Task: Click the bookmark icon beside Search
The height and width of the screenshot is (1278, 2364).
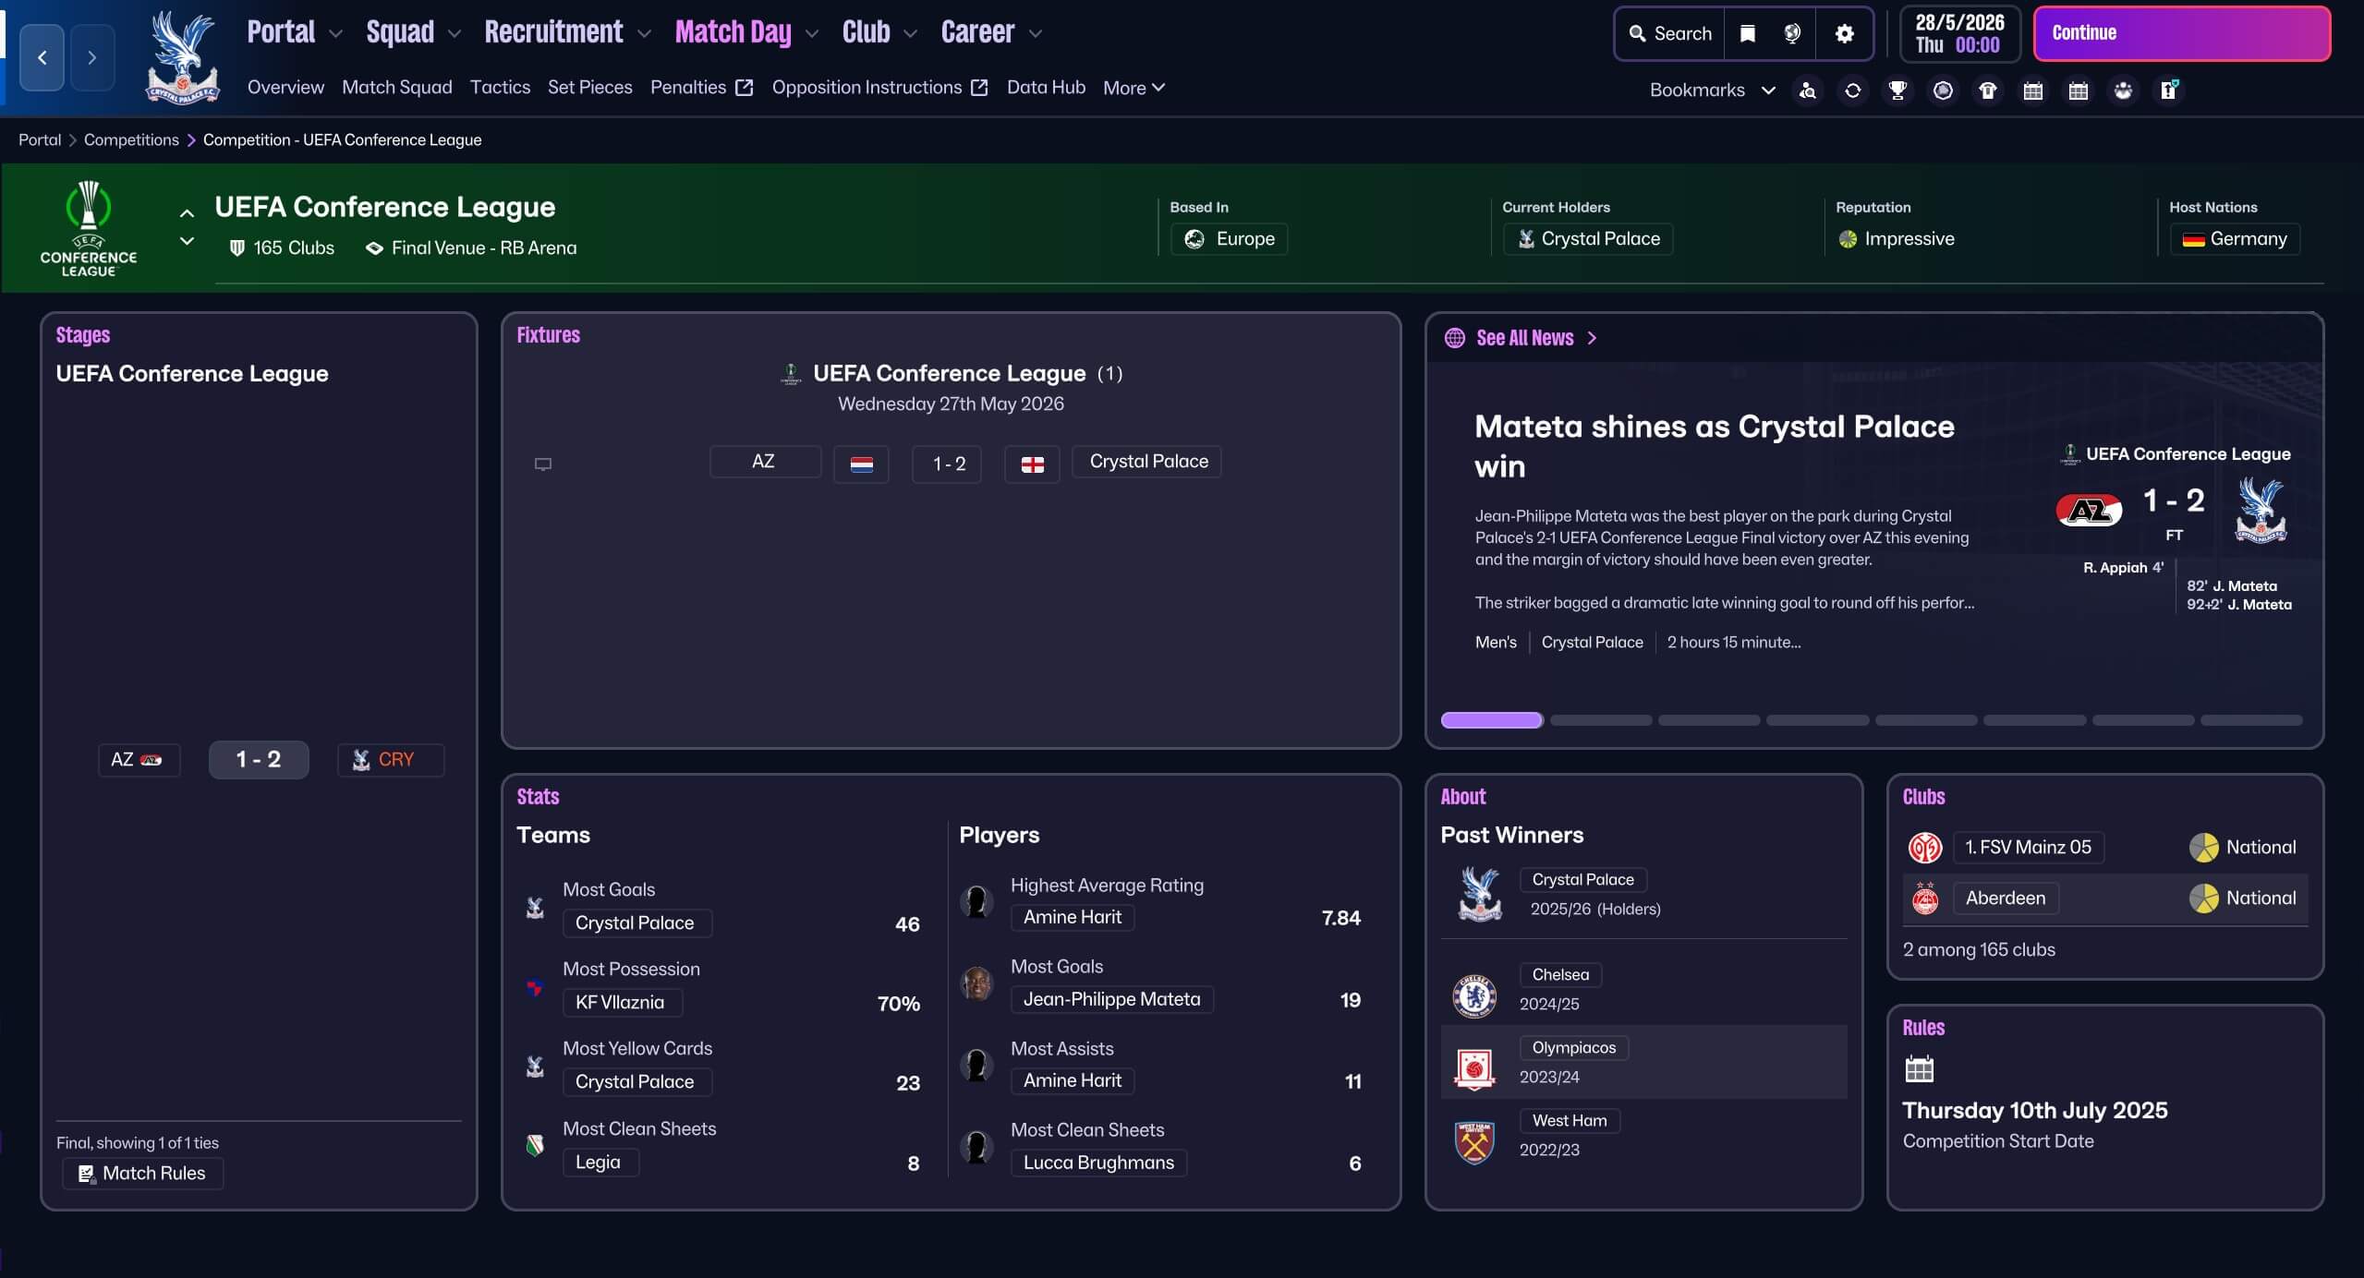Action: click(1747, 34)
